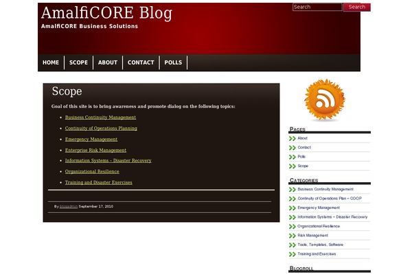This screenshot has height=274, width=412.
Task: Open the Training and Disaster Exercises link
Action: pyautogui.click(x=98, y=182)
